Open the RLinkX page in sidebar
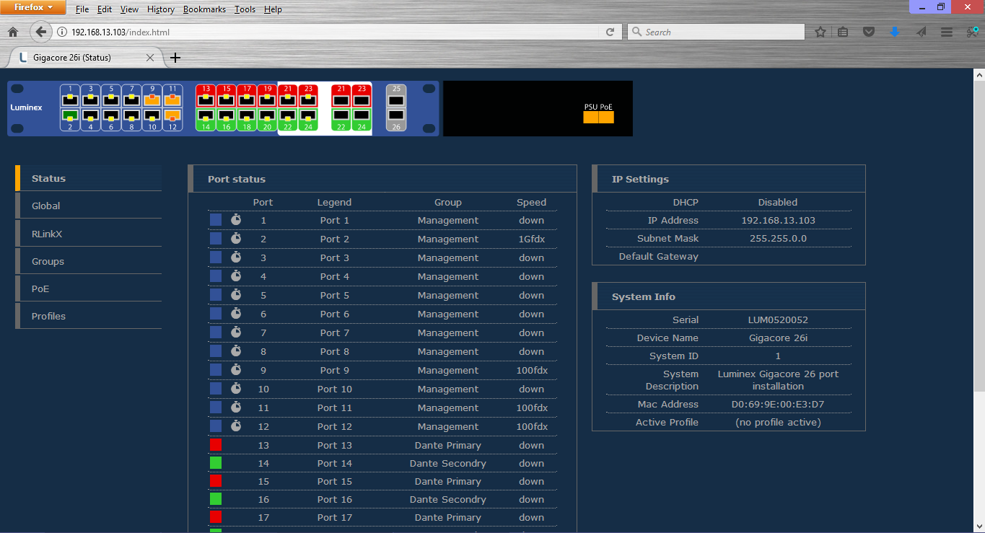 [88, 234]
